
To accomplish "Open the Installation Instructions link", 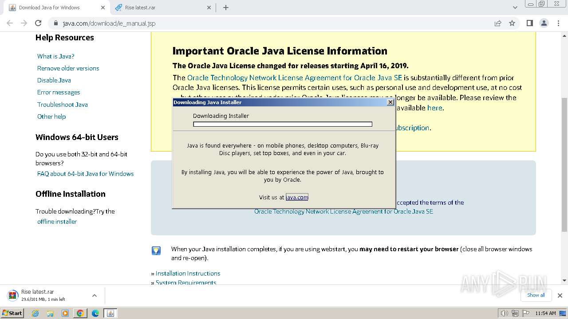I will [x=188, y=273].
